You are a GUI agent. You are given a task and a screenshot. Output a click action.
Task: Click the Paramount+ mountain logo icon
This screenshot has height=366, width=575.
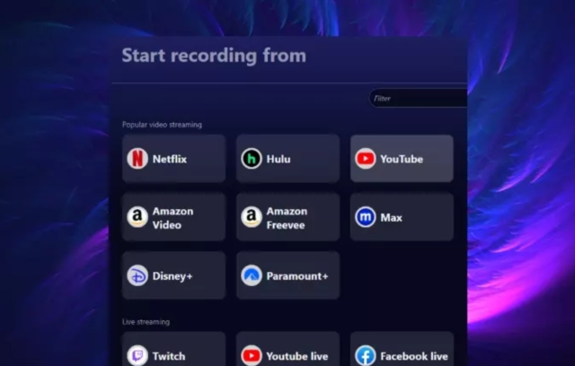click(x=252, y=275)
